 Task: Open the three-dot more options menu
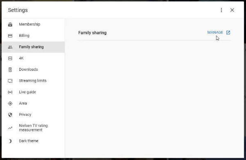pyautogui.click(x=221, y=10)
